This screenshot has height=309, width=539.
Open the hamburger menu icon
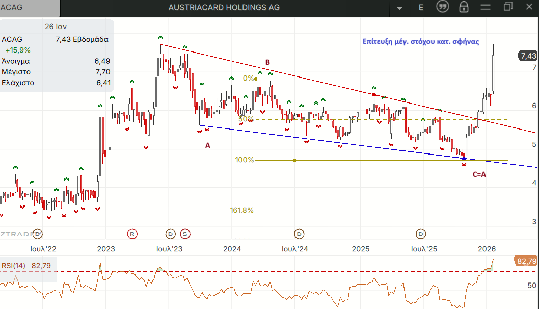(x=486, y=7)
